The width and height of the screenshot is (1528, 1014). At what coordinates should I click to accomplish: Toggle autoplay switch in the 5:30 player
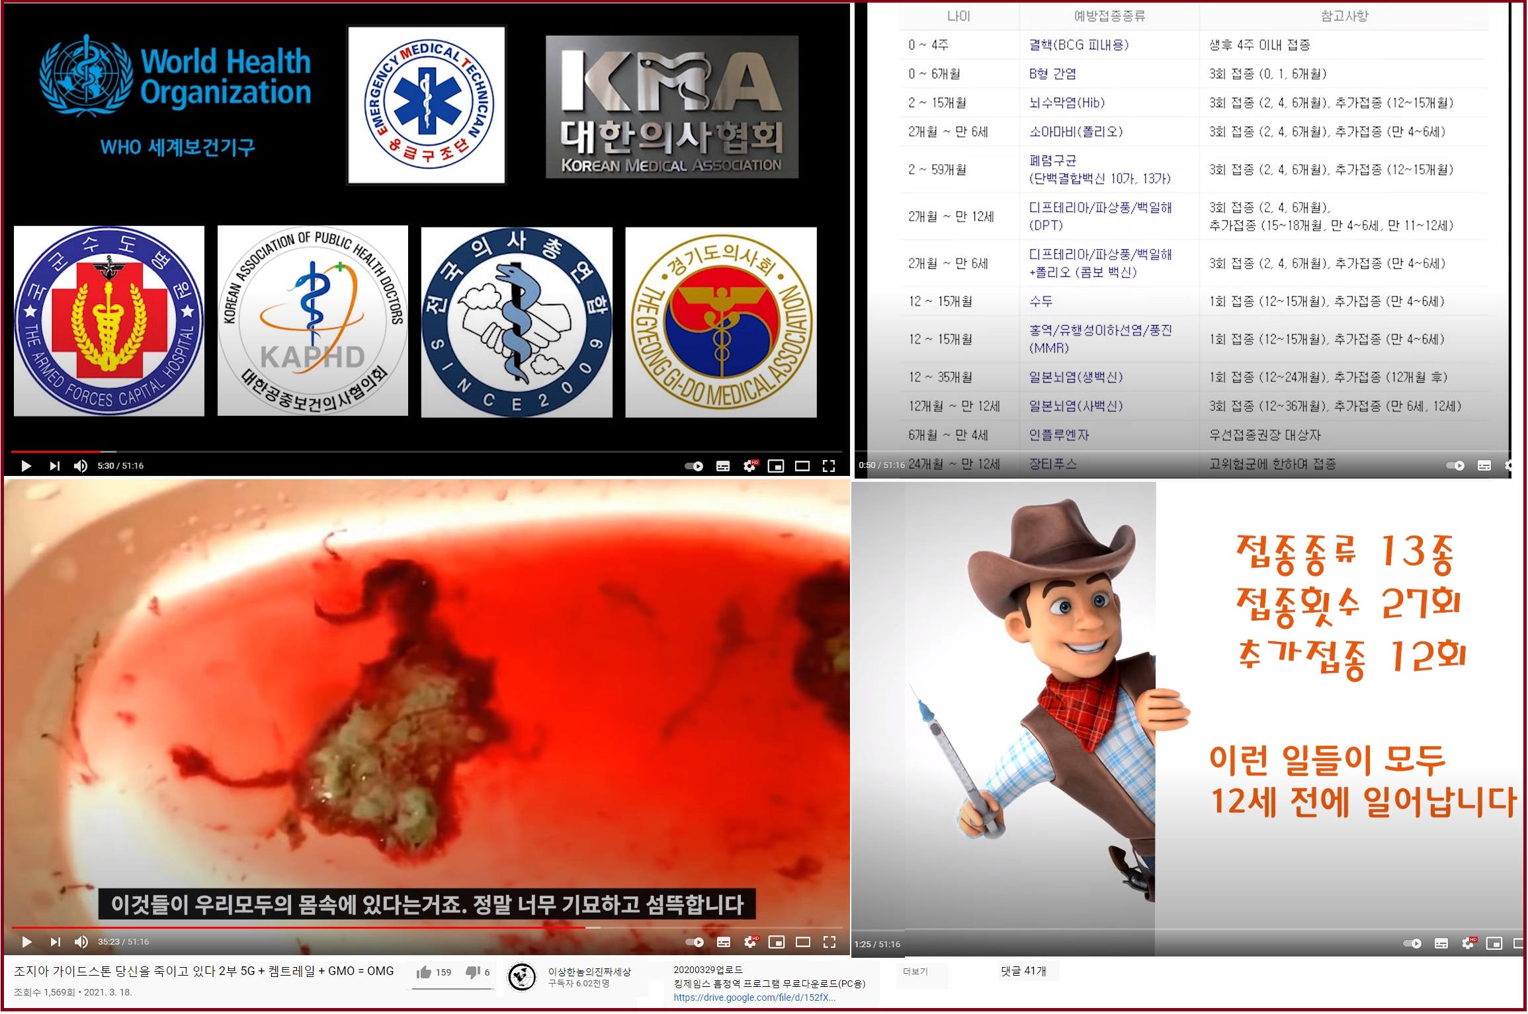pyautogui.click(x=695, y=467)
